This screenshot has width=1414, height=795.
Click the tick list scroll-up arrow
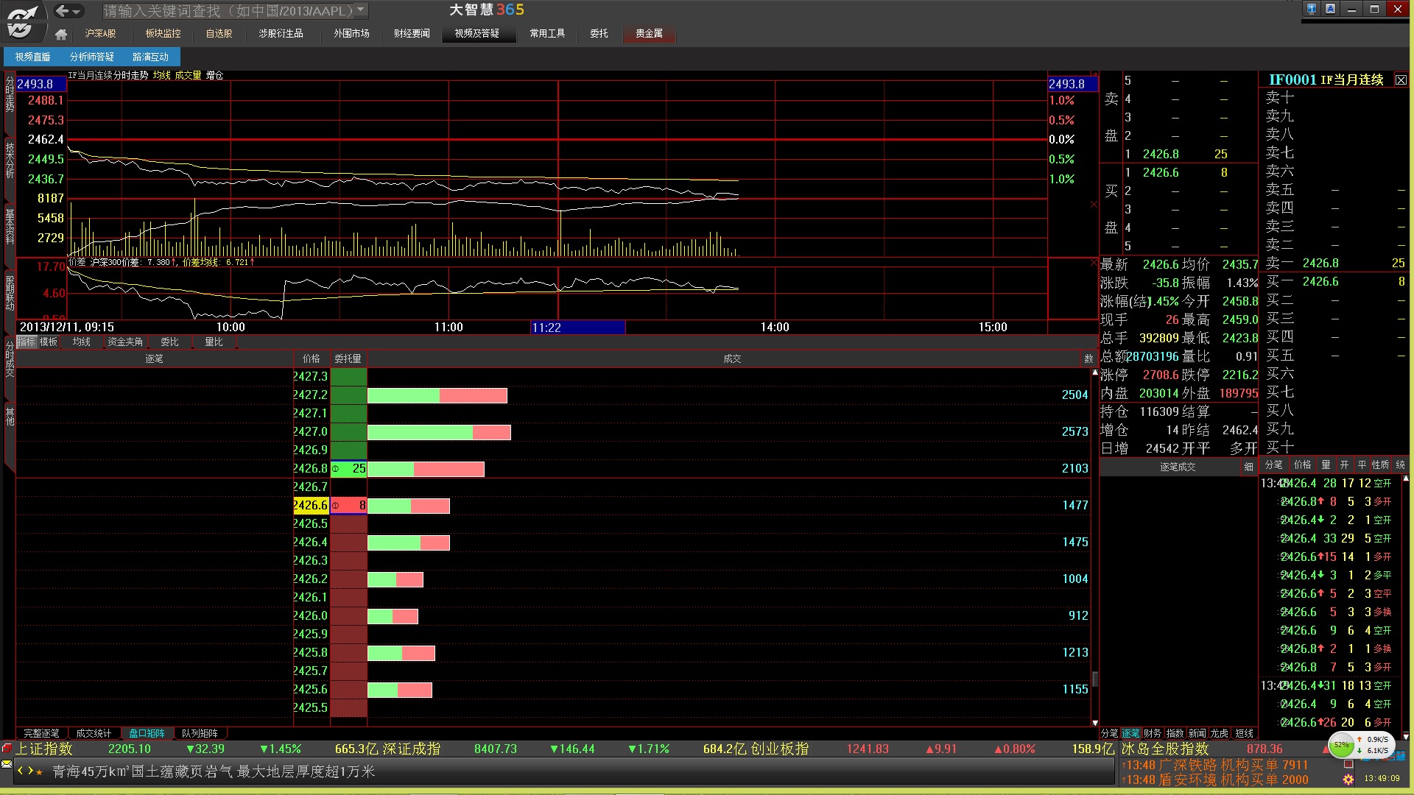[1405, 479]
